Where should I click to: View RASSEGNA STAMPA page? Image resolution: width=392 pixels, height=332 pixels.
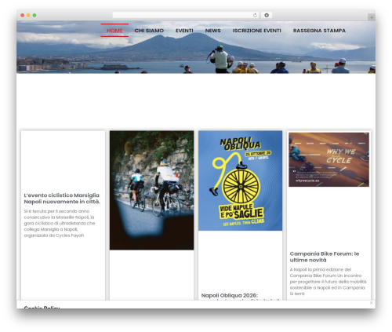[x=319, y=31]
